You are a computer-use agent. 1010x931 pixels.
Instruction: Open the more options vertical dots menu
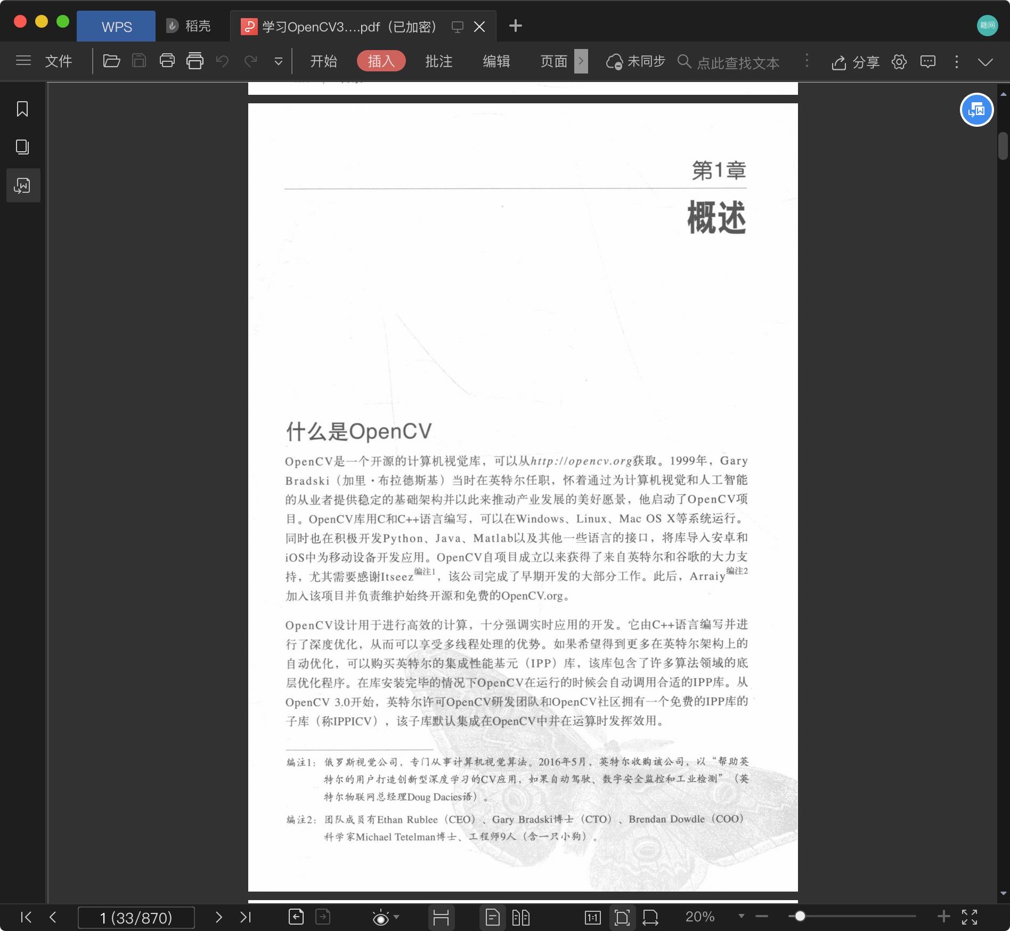pos(957,62)
